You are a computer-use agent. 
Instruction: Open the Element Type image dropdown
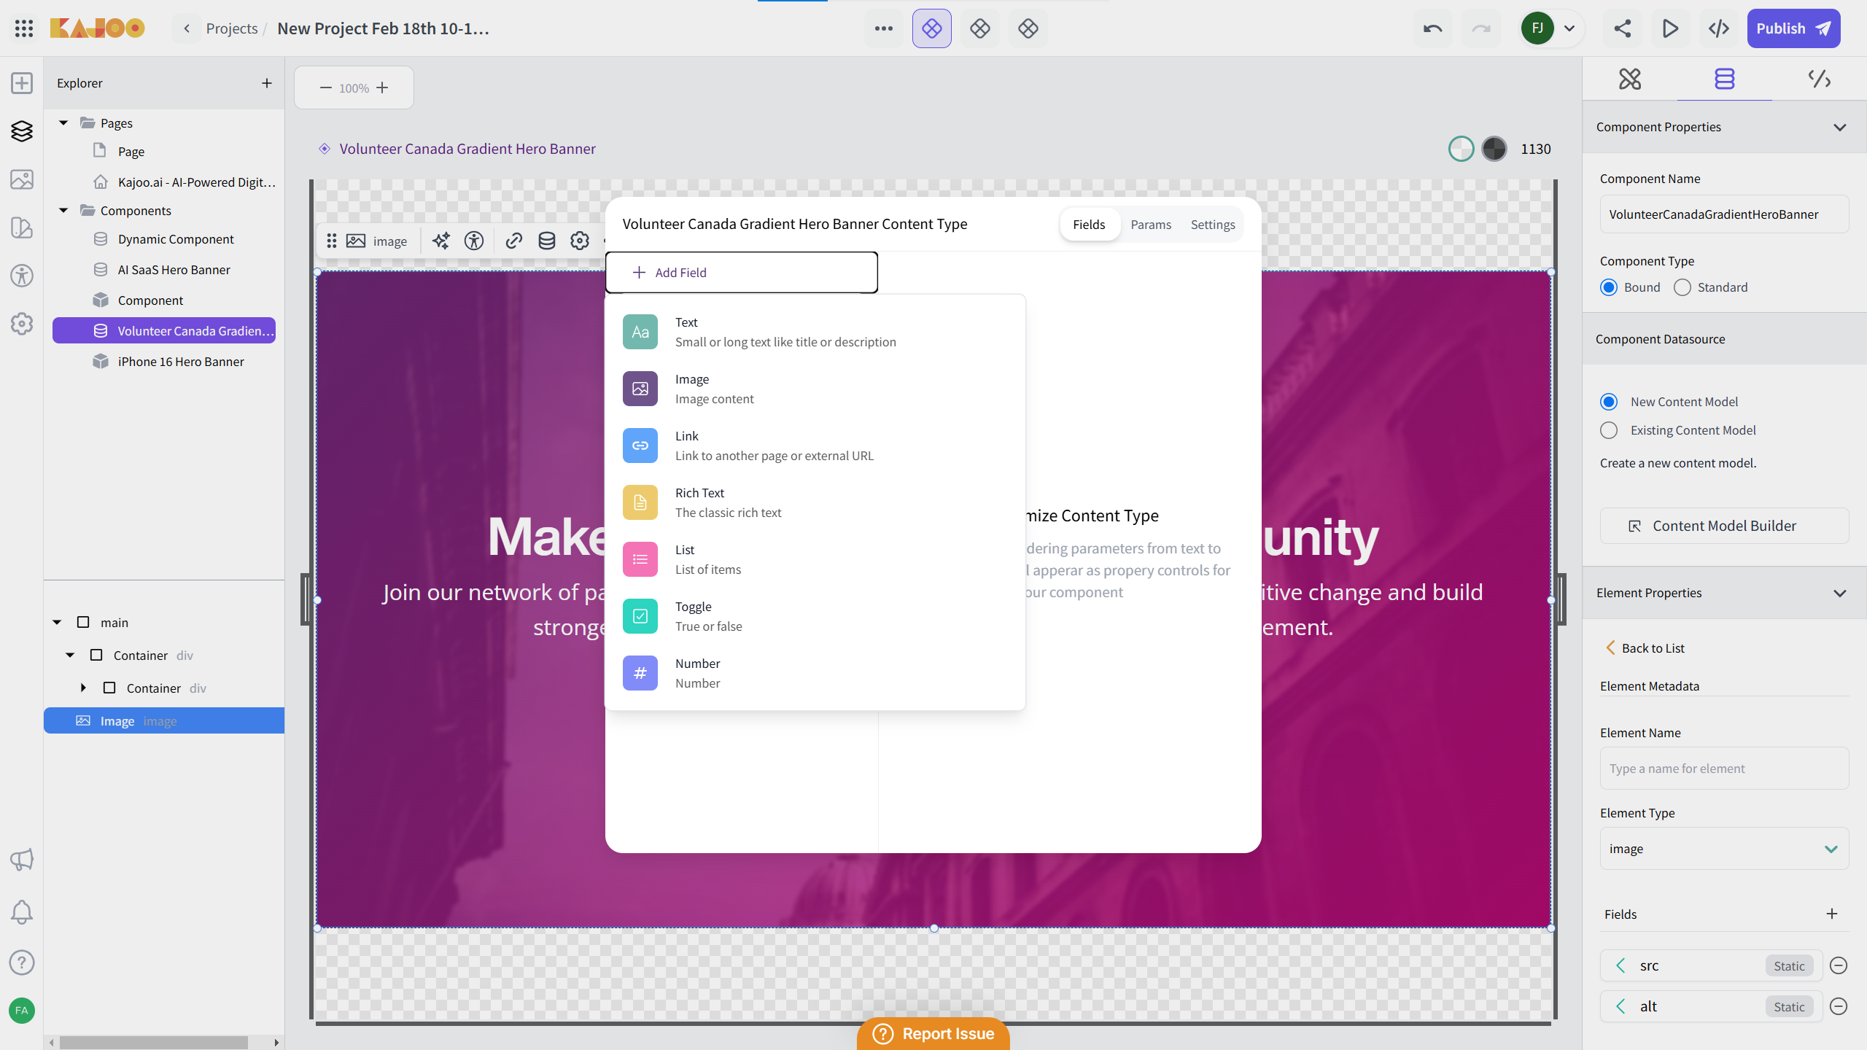(1724, 849)
